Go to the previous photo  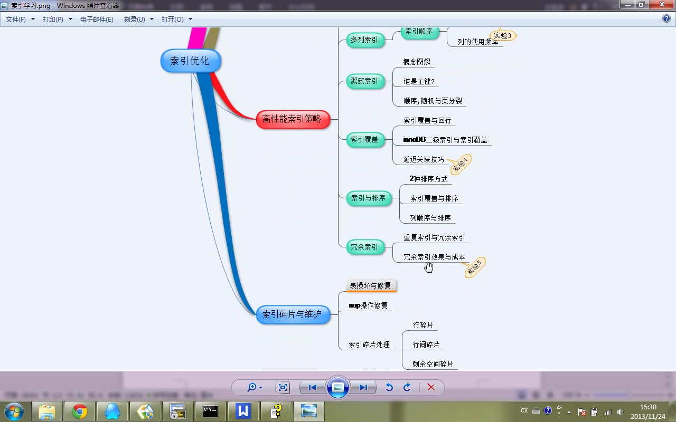(x=313, y=388)
